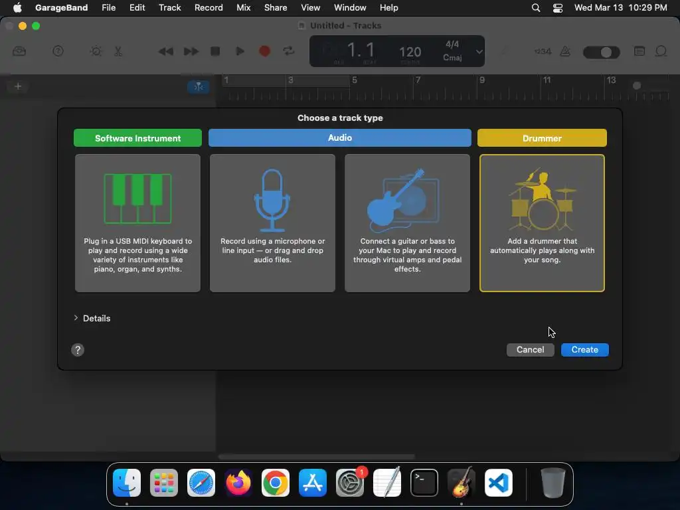Viewport: 680px width, 510px height.
Task: Open the Note Pad icon
Action: click(639, 51)
